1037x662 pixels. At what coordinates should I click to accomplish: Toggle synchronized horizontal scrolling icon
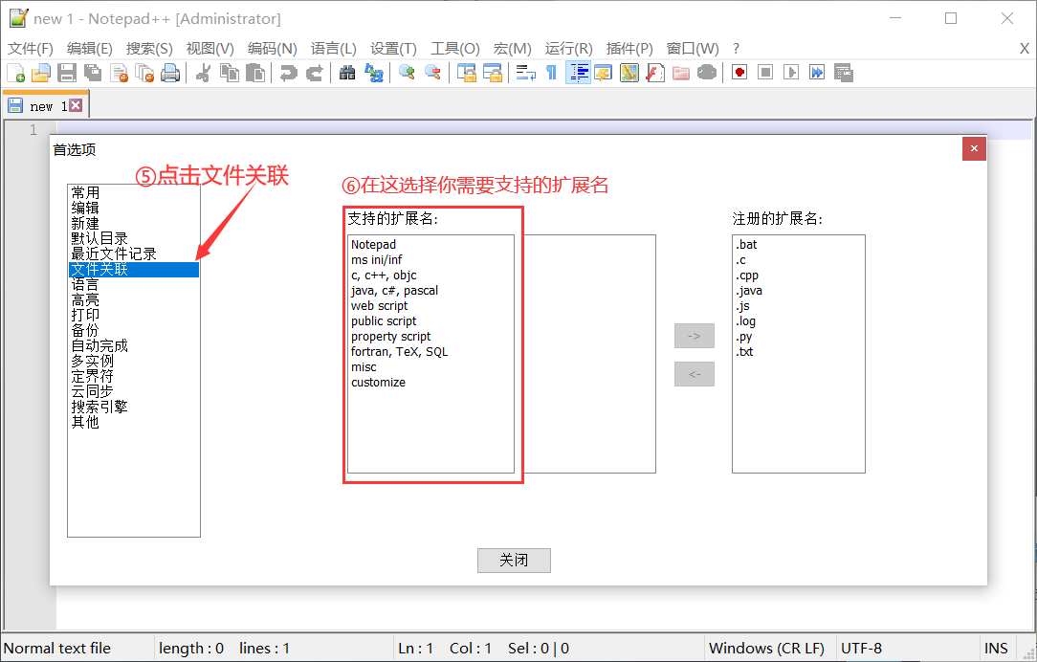pos(492,73)
